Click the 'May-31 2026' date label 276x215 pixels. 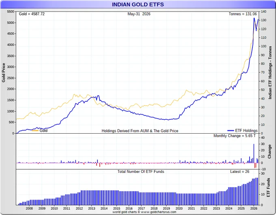tap(139, 14)
